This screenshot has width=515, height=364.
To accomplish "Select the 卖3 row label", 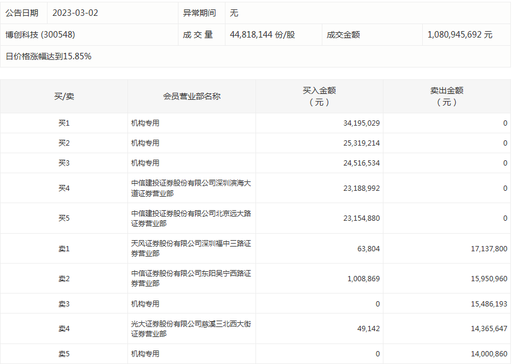I will [x=64, y=304].
